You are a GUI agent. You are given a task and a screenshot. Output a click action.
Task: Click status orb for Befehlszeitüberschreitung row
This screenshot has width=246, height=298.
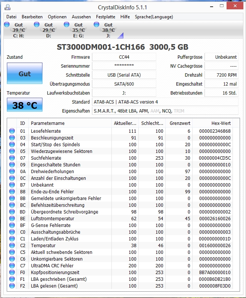point(12,205)
